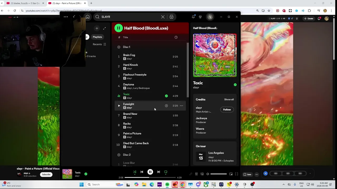The width and height of the screenshot is (337, 189).
Task: Follow slayr in the Credits
Action: click(227, 110)
